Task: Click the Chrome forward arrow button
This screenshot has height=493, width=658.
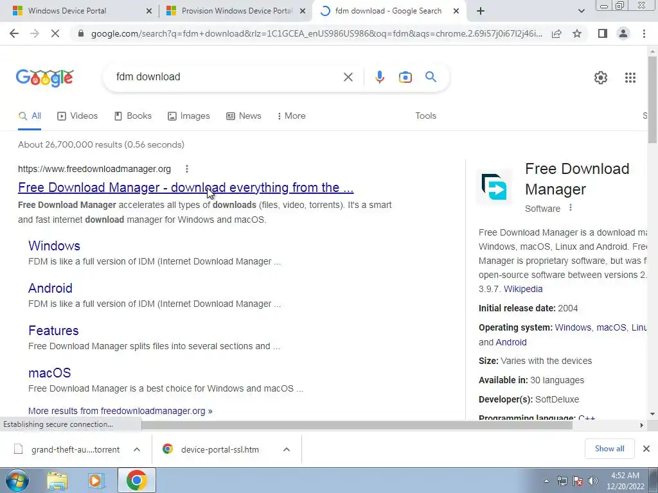Action: [35, 33]
